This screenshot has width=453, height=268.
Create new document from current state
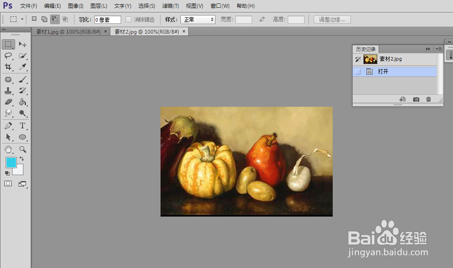pos(402,99)
